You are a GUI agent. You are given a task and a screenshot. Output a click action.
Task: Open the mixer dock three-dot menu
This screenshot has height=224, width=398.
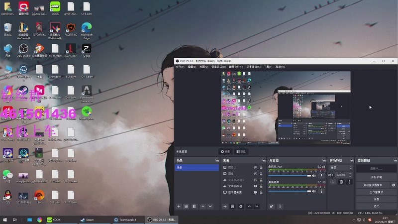pyautogui.click(x=280, y=207)
